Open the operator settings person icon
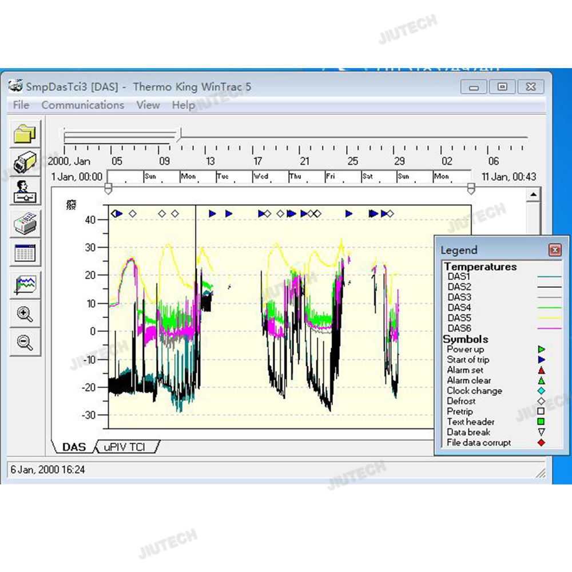 click(25, 191)
